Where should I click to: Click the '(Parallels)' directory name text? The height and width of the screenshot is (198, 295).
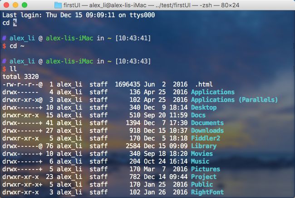point(258,100)
